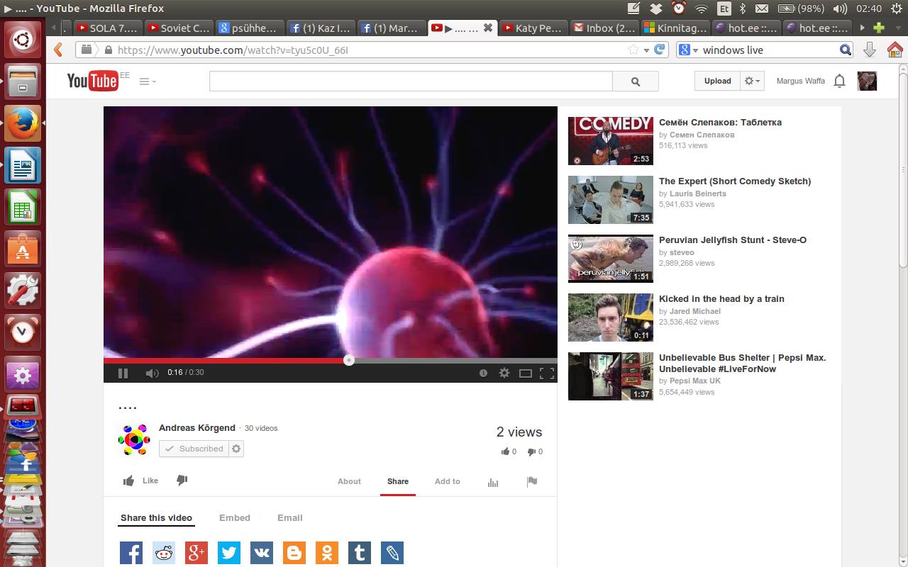908x567 pixels.
Task: Switch to the Embed share option
Action: 235,518
